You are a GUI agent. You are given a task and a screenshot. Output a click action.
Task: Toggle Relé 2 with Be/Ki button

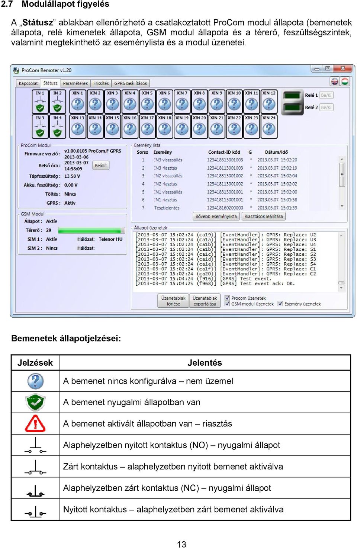point(326,107)
